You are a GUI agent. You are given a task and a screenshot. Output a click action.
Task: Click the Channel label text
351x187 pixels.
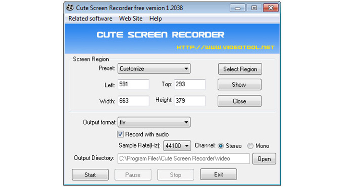(205, 145)
